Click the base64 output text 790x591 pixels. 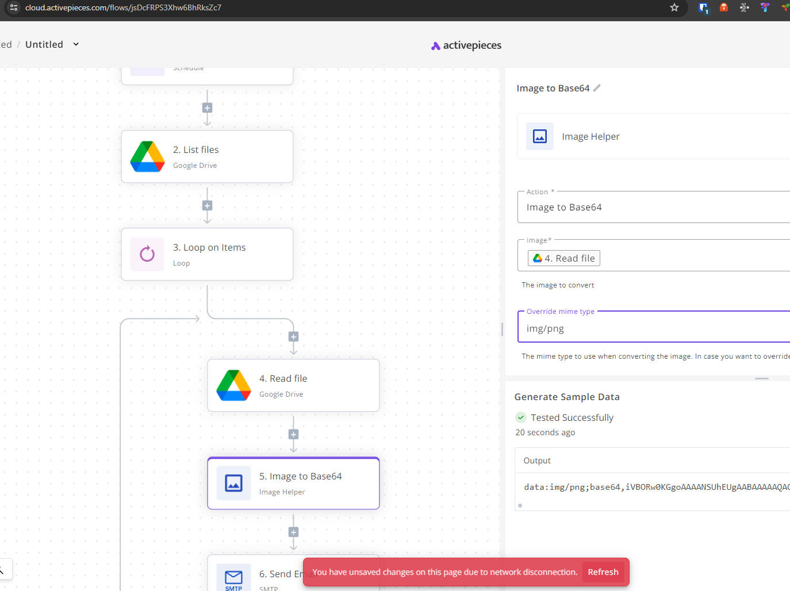click(x=657, y=487)
